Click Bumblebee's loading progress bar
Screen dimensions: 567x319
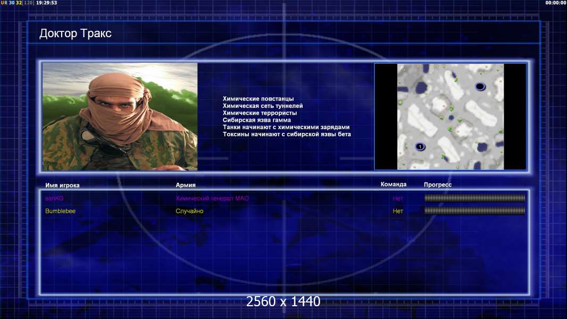[474, 211]
